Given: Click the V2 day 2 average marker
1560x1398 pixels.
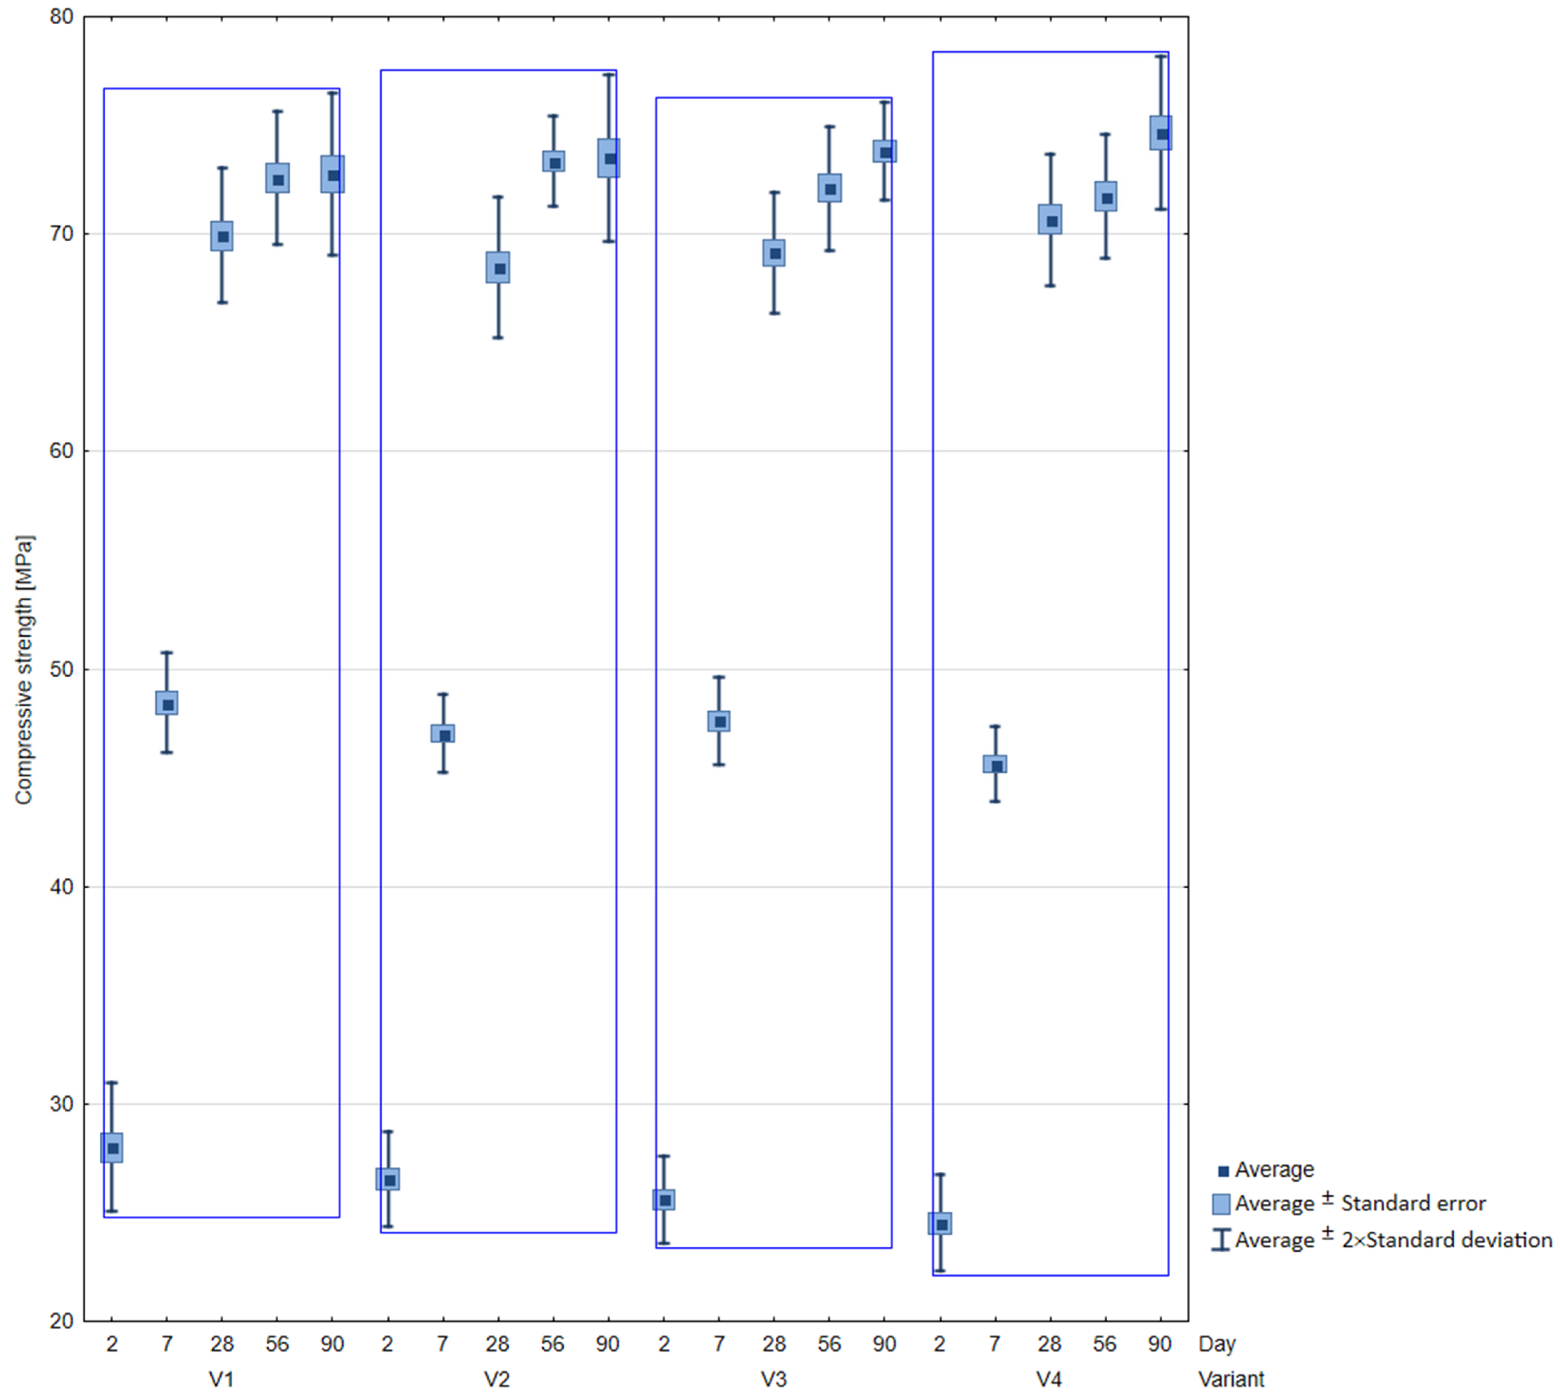Looking at the screenshot, I should (x=389, y=1180).
